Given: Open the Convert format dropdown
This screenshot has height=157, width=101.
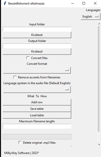Looking at the screenshot, I should pos(37,70).
